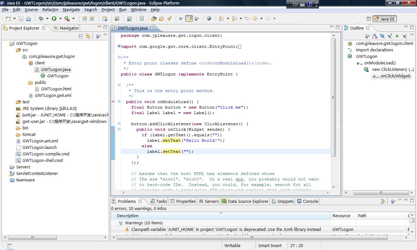Toggle Mark Occurrences highlighter in toolbar
Viewport: 417px width, 250px height.
click(x=189, y=19)
